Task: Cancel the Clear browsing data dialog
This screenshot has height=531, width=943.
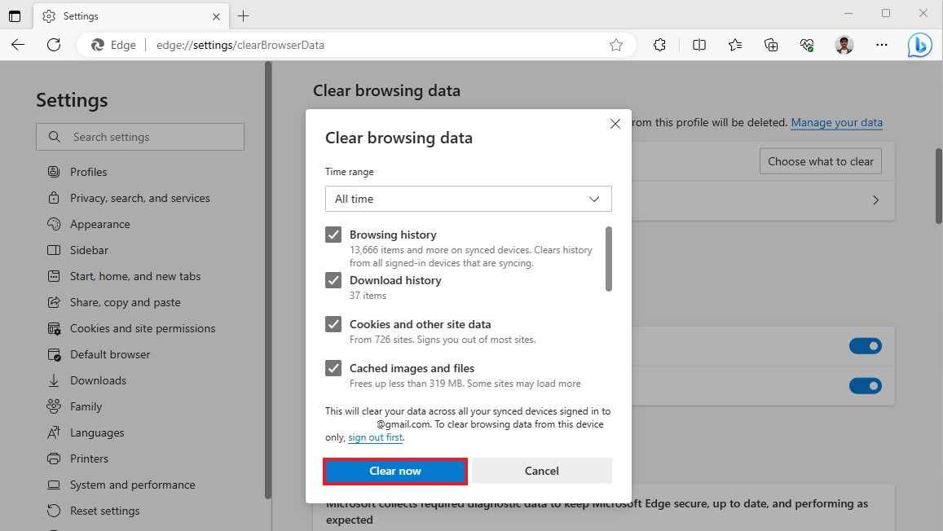Action: pos(542,471)
